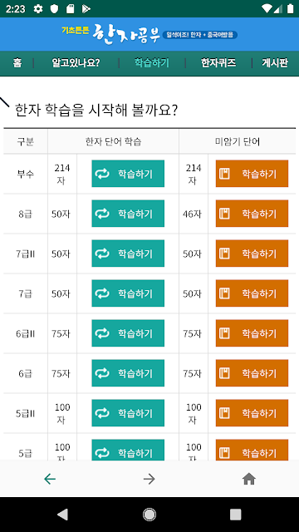Viewport: 299px width, 532px height.
Task: Tap the browser back arrow icon
Action: click(x=50, y=479)
